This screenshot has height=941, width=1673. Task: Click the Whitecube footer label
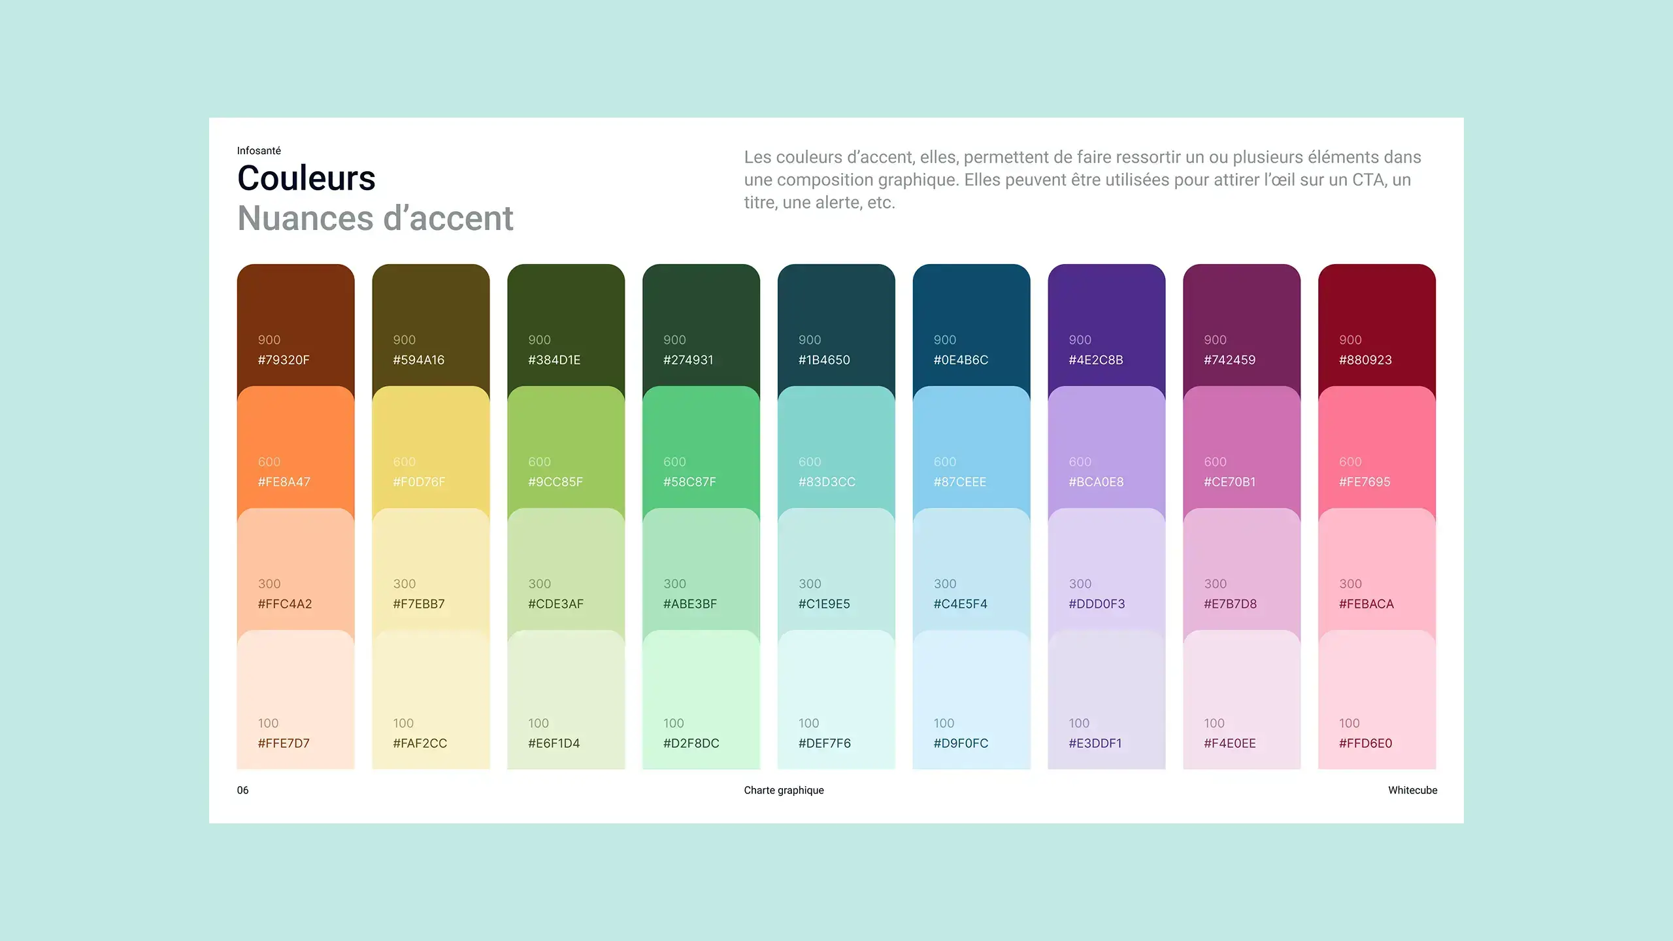tap(1413, 790)
